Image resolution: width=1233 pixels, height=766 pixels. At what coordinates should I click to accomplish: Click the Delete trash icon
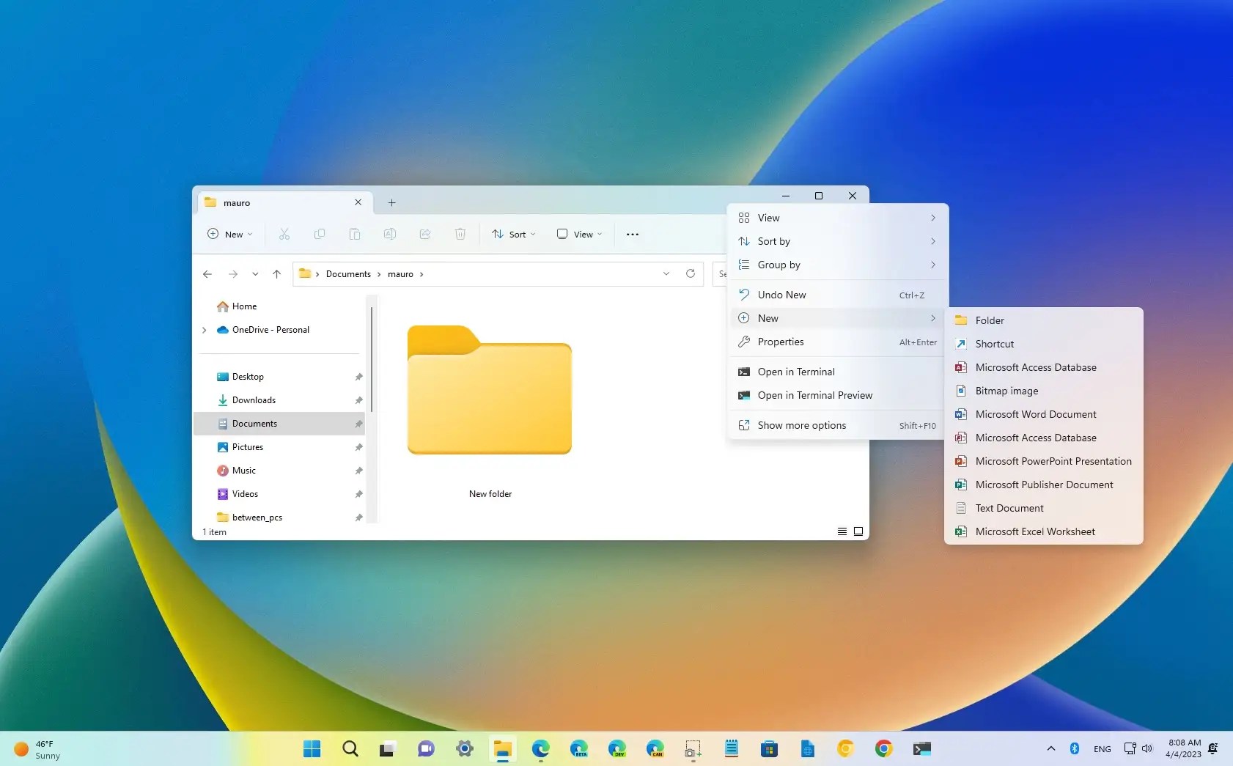[x=460, y=234]
